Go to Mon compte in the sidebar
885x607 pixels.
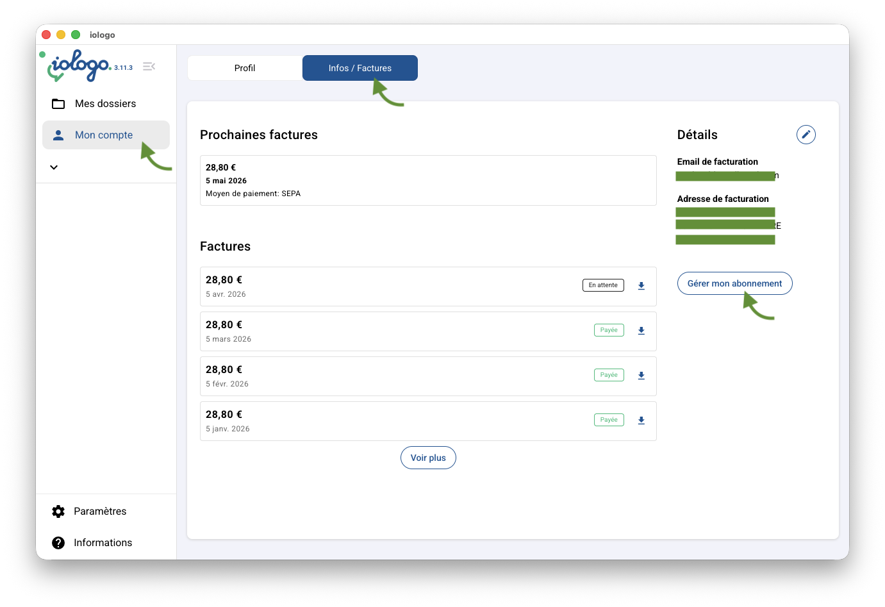click(104, 135)
